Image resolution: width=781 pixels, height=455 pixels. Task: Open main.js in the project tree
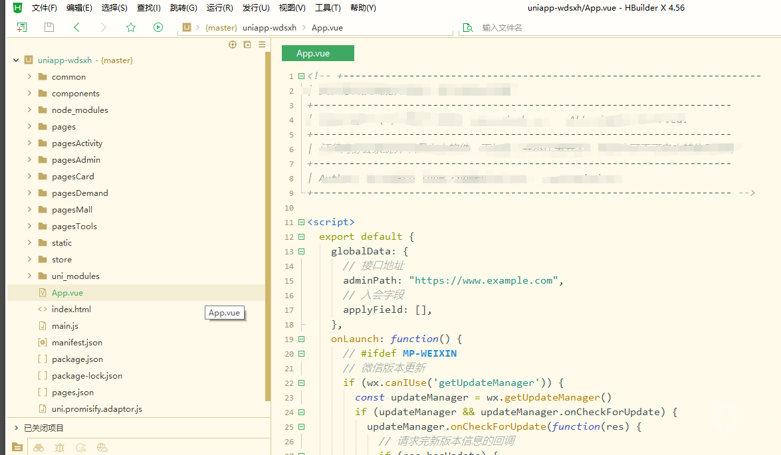coord(64,325)
